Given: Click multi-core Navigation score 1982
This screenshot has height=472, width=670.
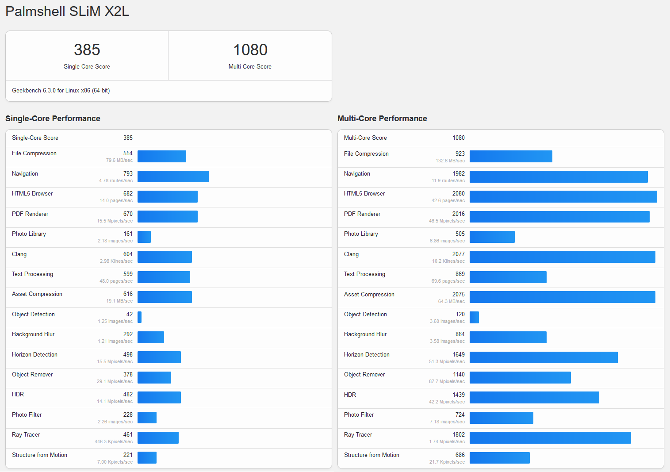Looking at the screenshot, I should (x=459, y=173).
